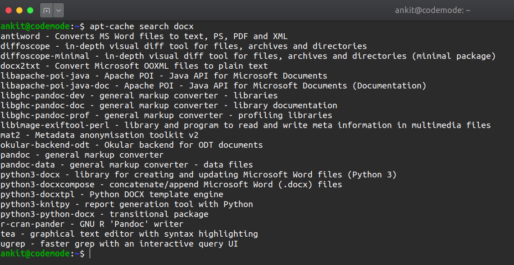Screen dimensions: 514x265
Task: Click the yellow minimize window button
Action: pyautogui.click(x=19, y=10)
